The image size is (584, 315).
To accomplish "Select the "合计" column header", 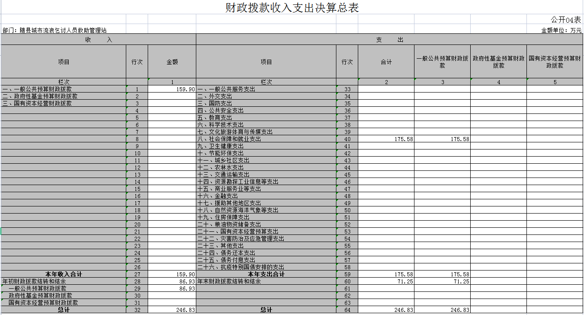I will (386, 62).
